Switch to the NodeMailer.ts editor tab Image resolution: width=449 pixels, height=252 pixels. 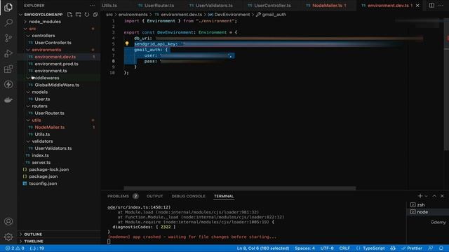tap(328, 6)
